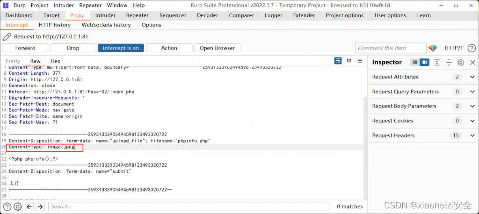Open the Repeater menu in menu bar

[x=91, y=5]
